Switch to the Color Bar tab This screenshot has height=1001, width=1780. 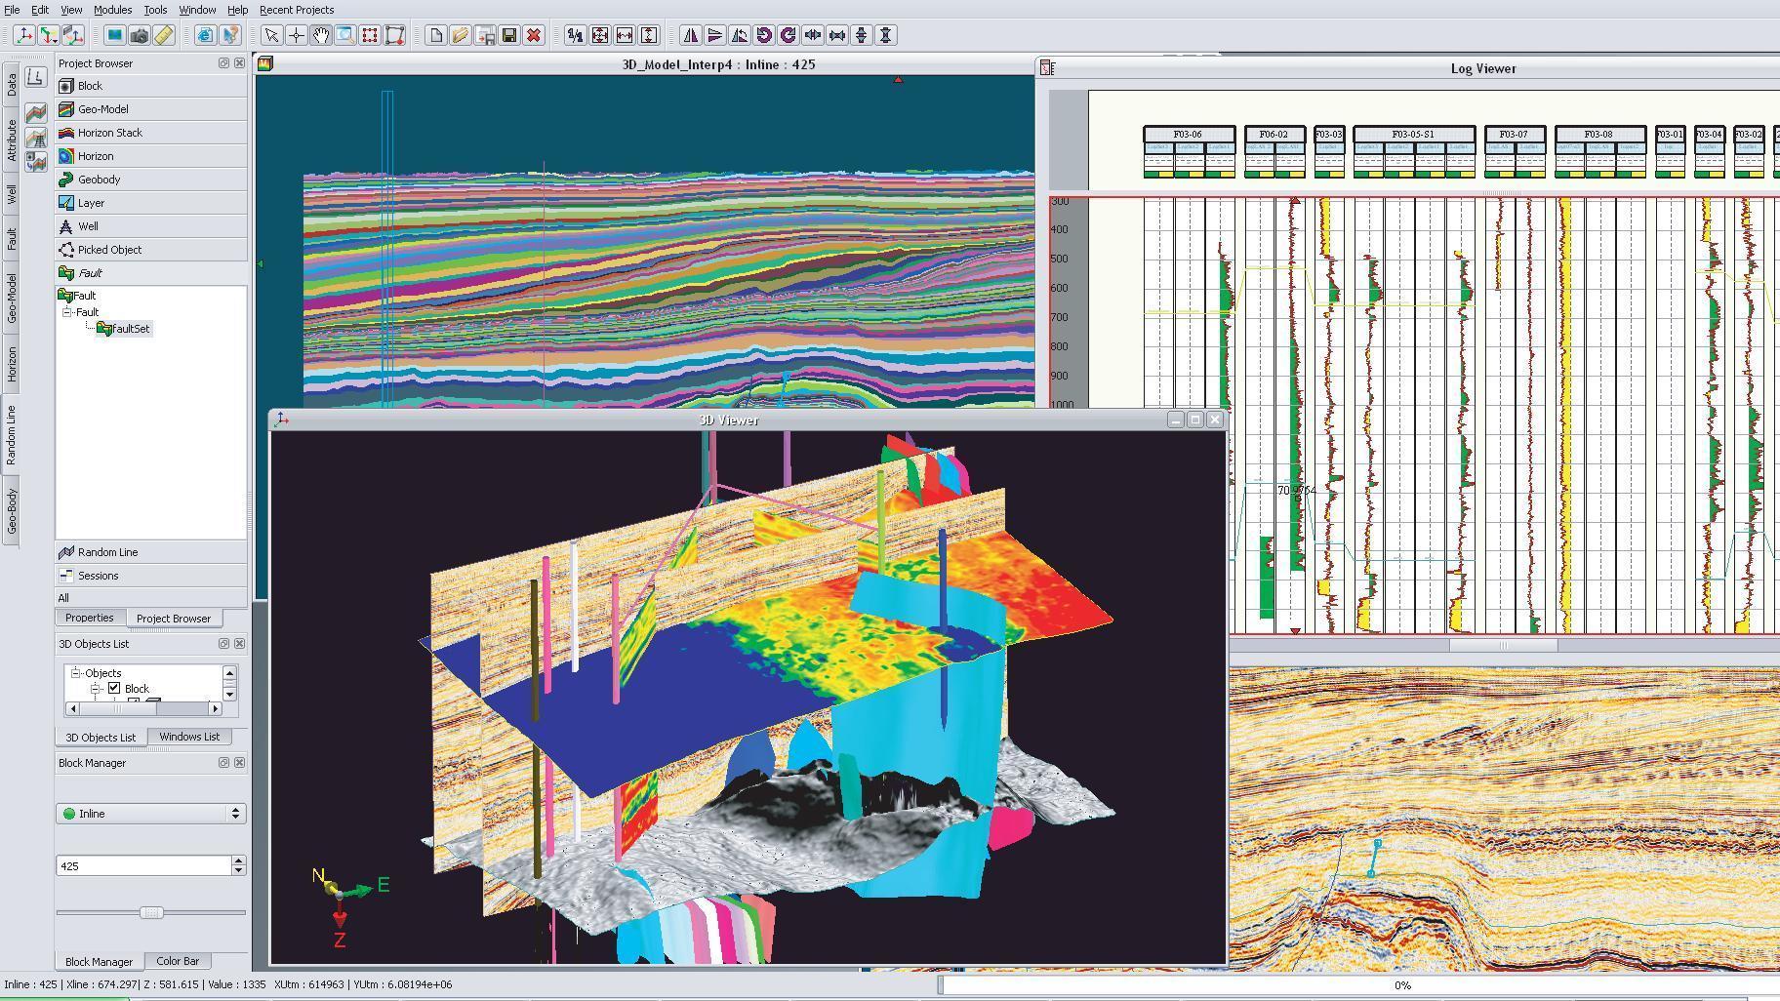point(178,961)
